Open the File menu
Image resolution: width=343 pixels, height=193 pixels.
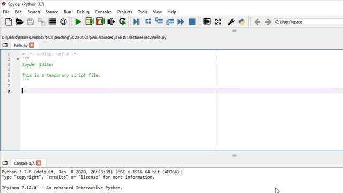[6, 12]
